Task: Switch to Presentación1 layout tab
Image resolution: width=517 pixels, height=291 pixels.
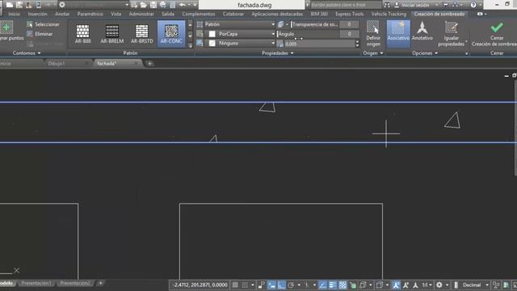Action: (x=36, y=283)
